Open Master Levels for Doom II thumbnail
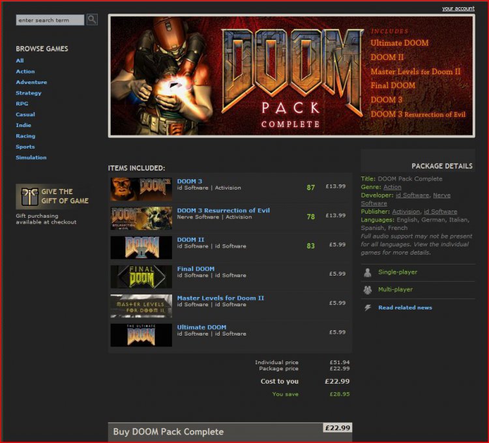Screen dimensions: 489x443 [x=141, y=306]
